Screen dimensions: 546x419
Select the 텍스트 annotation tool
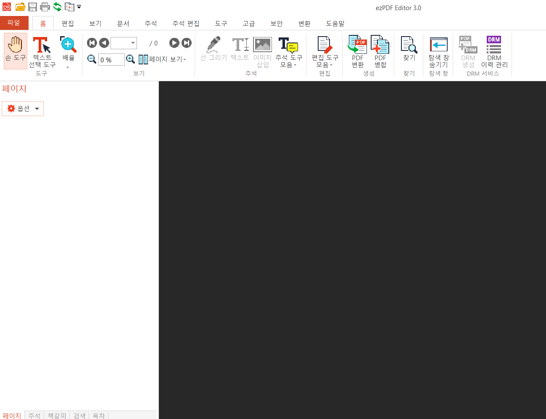point(240,49)
